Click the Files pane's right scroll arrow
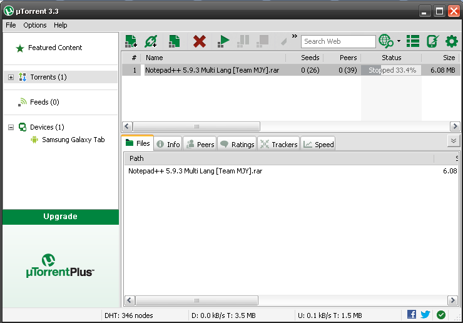Image resolution: width=463 pixels, height=323 pixels. 452,300
